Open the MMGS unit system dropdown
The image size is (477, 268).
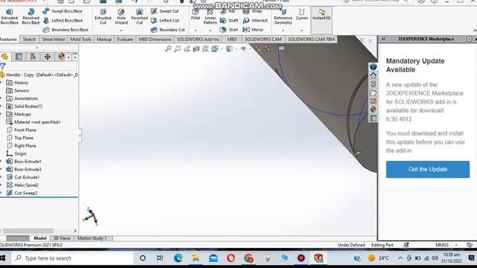(x=456, y=245)
